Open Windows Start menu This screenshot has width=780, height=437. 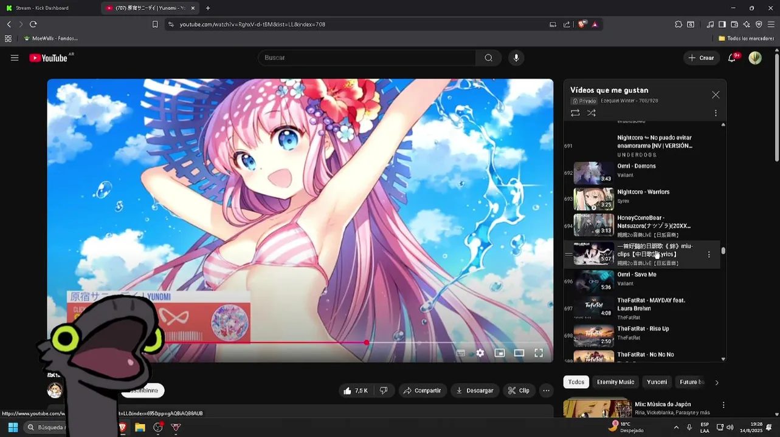[13, 427]
